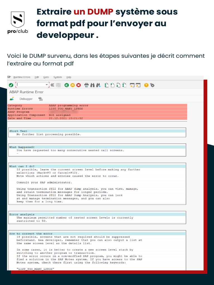The image size is (214, 285).
Task: Click the Print icon
Action: coord(87,85)
